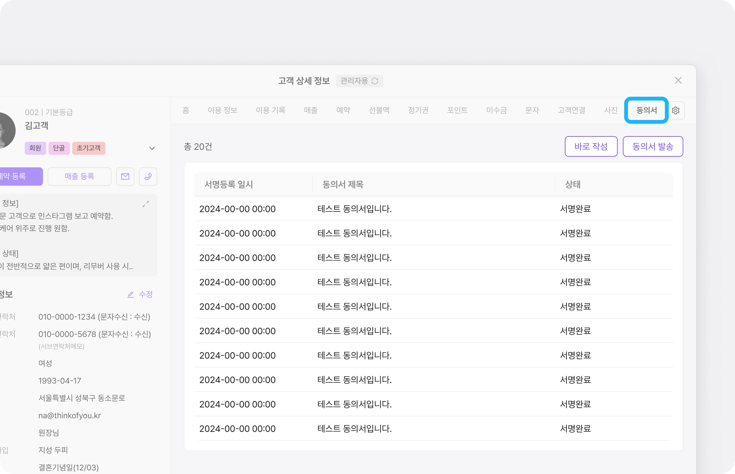The height and width of the screenshot is (474, 735).
Task: Click the 동의서 발송 button
Action: coord(652,147)
